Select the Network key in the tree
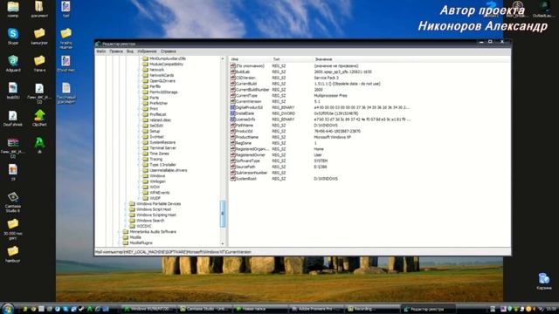Viewport: 559px width, 314px height. tap(157, 70)
